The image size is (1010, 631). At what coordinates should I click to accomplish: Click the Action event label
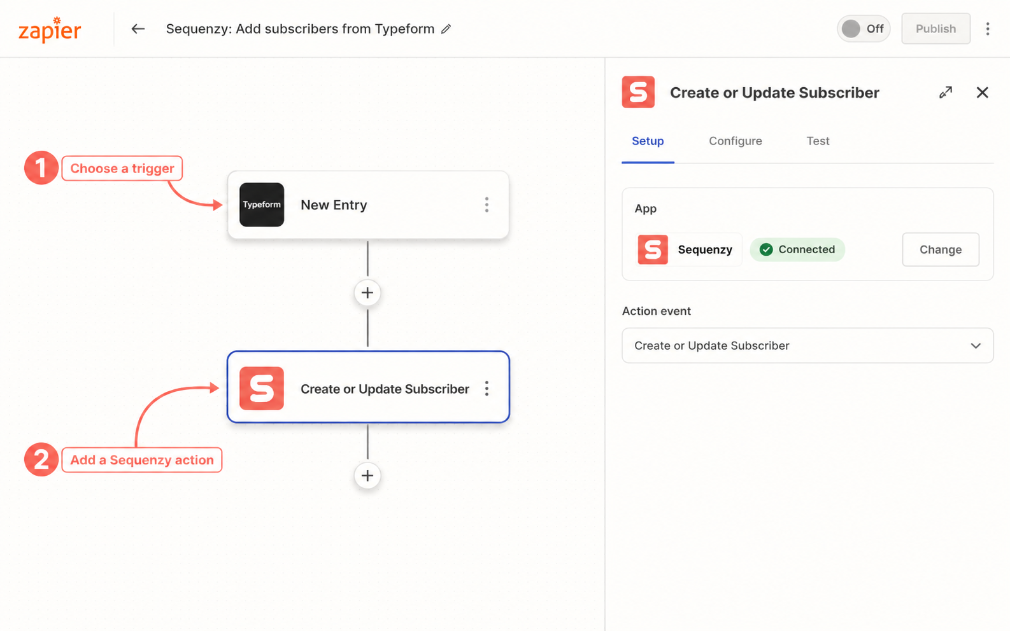[x=656, y=311]
